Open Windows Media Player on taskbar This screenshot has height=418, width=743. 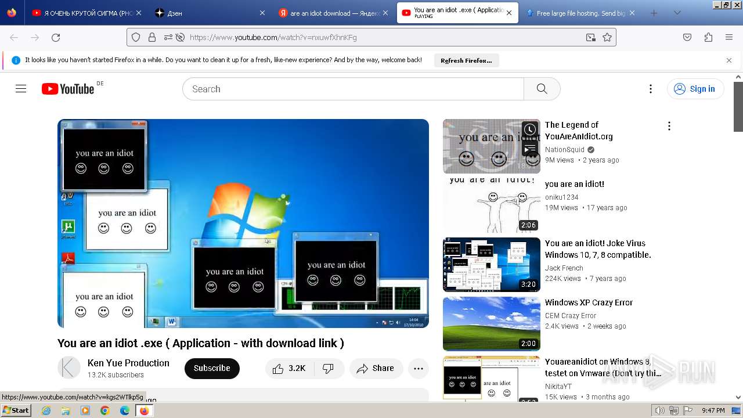85,410
